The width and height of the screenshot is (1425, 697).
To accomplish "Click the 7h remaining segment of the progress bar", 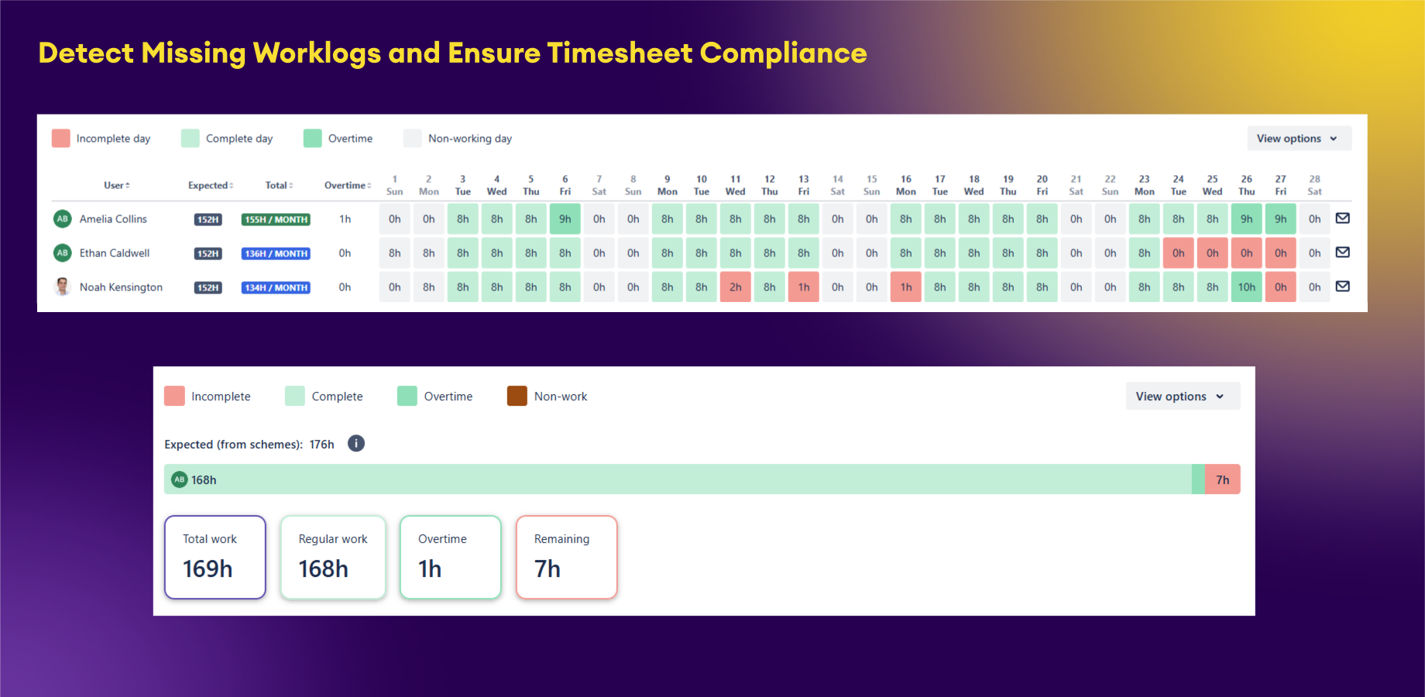I will [1222, 479].
